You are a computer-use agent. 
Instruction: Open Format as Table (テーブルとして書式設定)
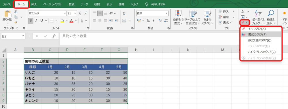192,18
